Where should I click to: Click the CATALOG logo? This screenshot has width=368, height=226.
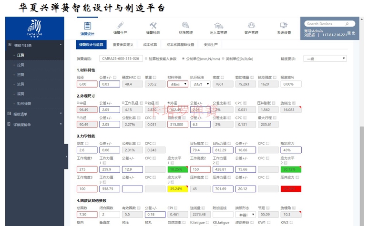click(x=34, y=29)
